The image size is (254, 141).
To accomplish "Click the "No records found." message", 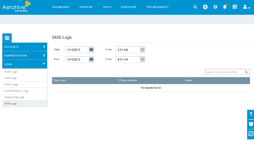I will [x=151, y=87].
